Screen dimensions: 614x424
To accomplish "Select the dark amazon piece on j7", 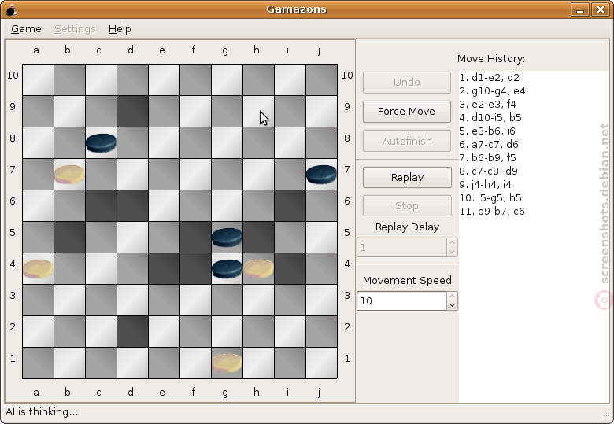I will coord(321,175).
